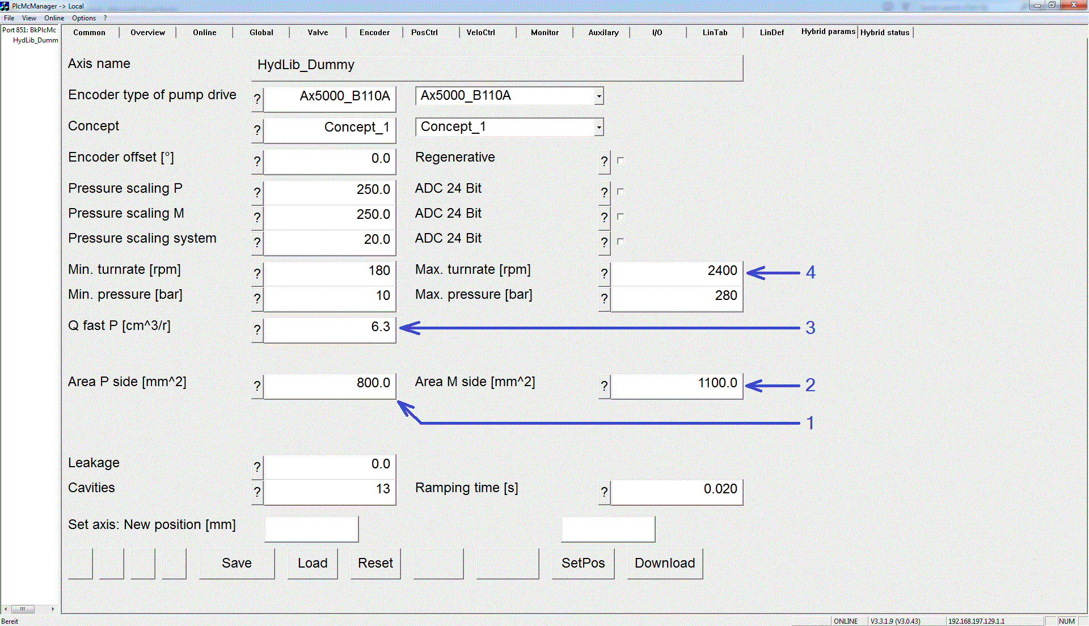1089x626 pixels.
Task: Open the Options menu
Action: 84,18
